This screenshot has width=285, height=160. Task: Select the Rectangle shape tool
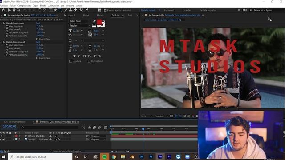point(50,10)
